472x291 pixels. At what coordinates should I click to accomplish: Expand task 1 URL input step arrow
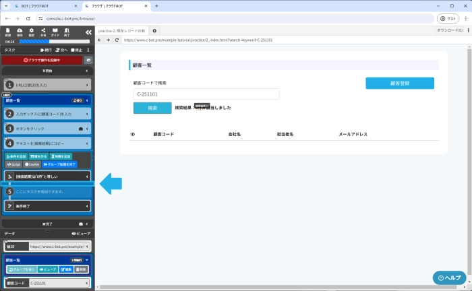click(88, 85)
